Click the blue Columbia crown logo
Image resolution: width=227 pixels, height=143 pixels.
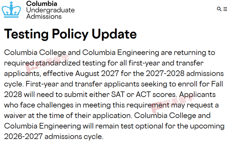pos(11,10)
